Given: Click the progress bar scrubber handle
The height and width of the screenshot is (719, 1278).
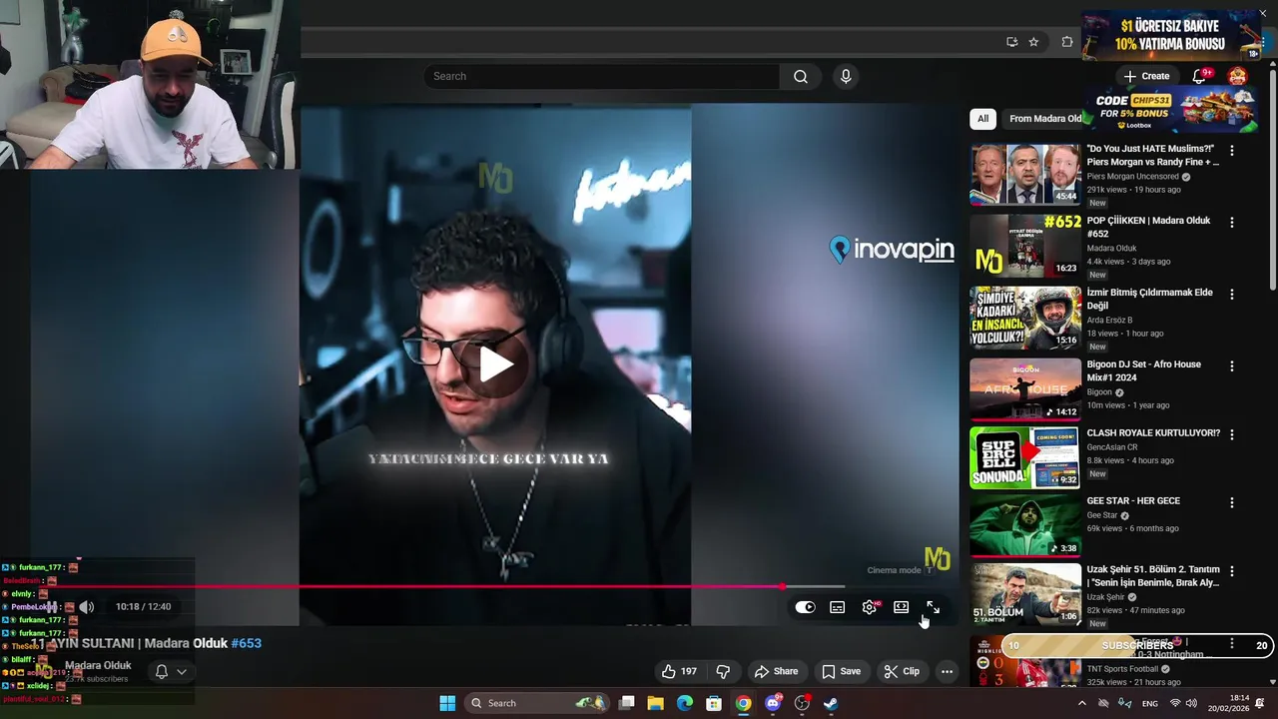Looking at the screenshot, I should click(783, 586).
